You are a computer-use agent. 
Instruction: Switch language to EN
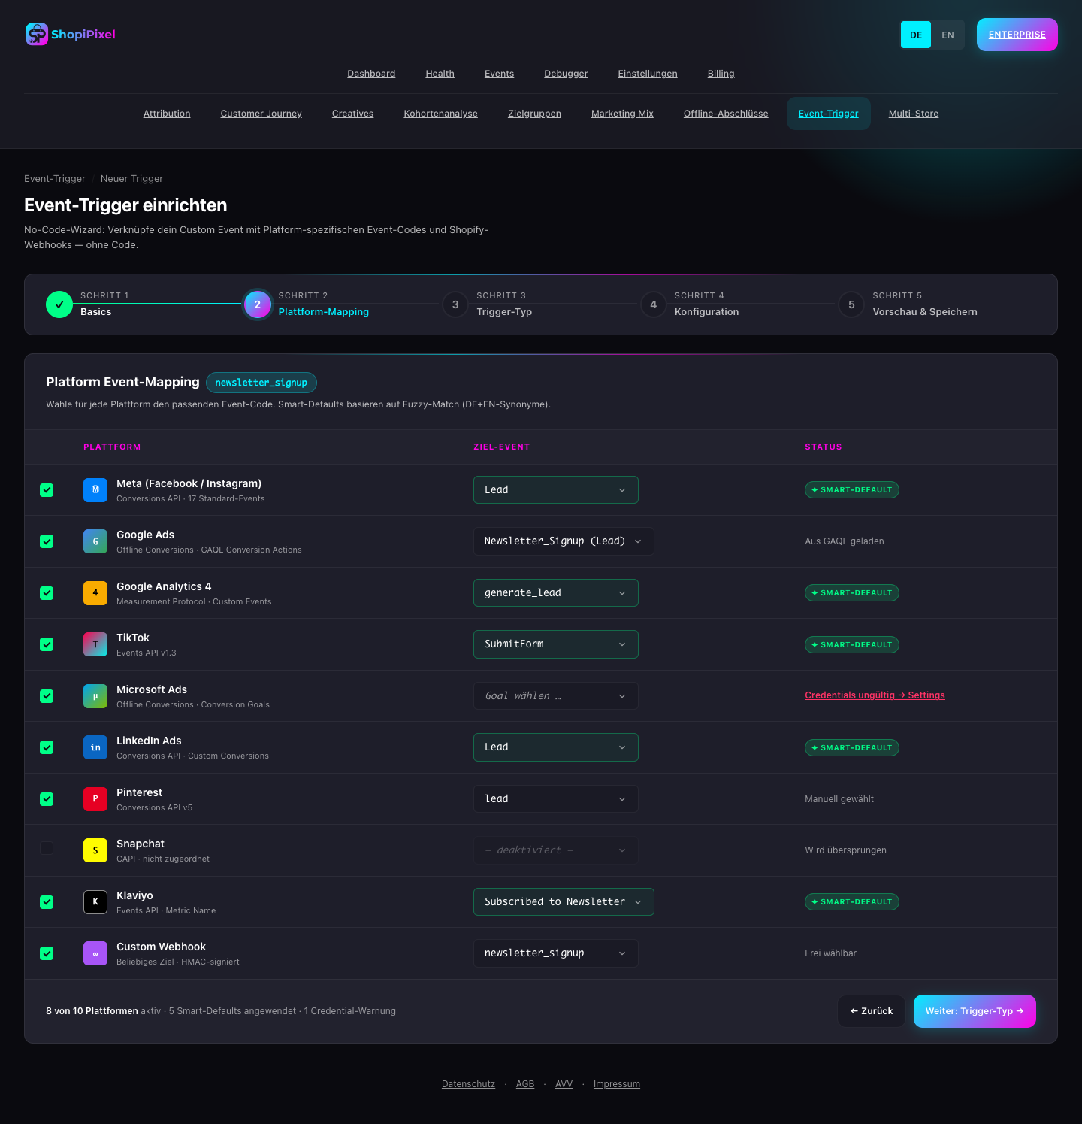pos(948,35)
